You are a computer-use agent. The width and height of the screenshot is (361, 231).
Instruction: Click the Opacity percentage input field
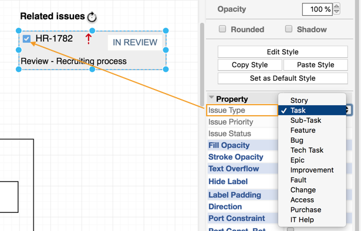pos(317,9)
